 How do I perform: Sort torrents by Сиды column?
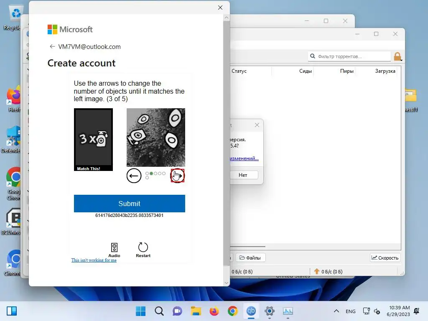click(306, 71)
